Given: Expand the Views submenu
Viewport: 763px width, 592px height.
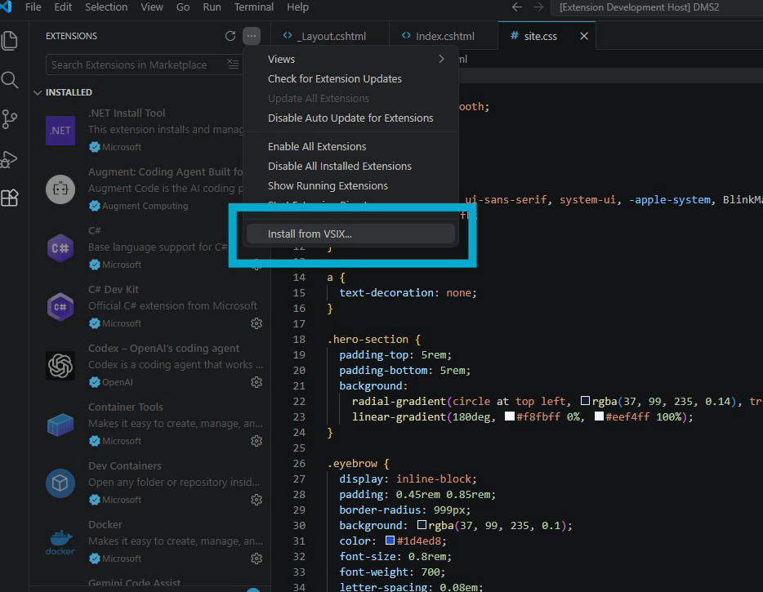Looking at the screenshot, I should tap(350, 60).
